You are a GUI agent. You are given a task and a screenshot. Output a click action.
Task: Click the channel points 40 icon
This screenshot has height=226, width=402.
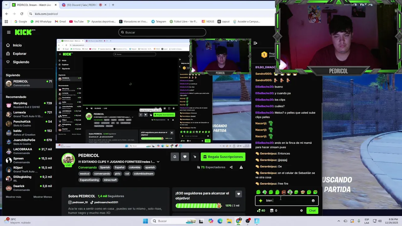[x=261, y=211]
